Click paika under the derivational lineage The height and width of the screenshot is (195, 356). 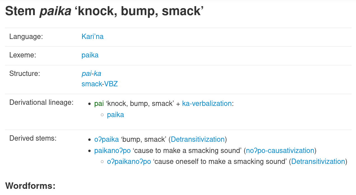(x=115, y=115)
